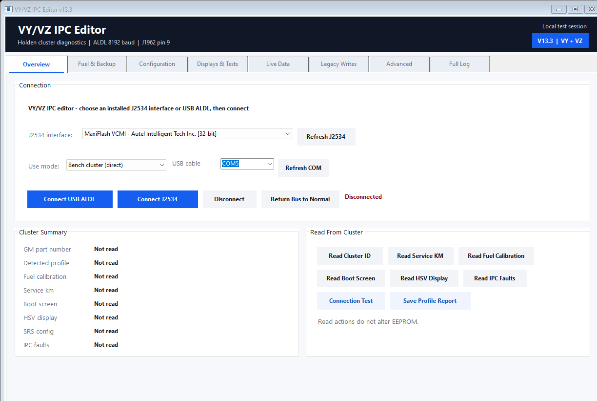Screen dimensions: 597x401
Task: Run the Connection Test
Action: [351, 301]
